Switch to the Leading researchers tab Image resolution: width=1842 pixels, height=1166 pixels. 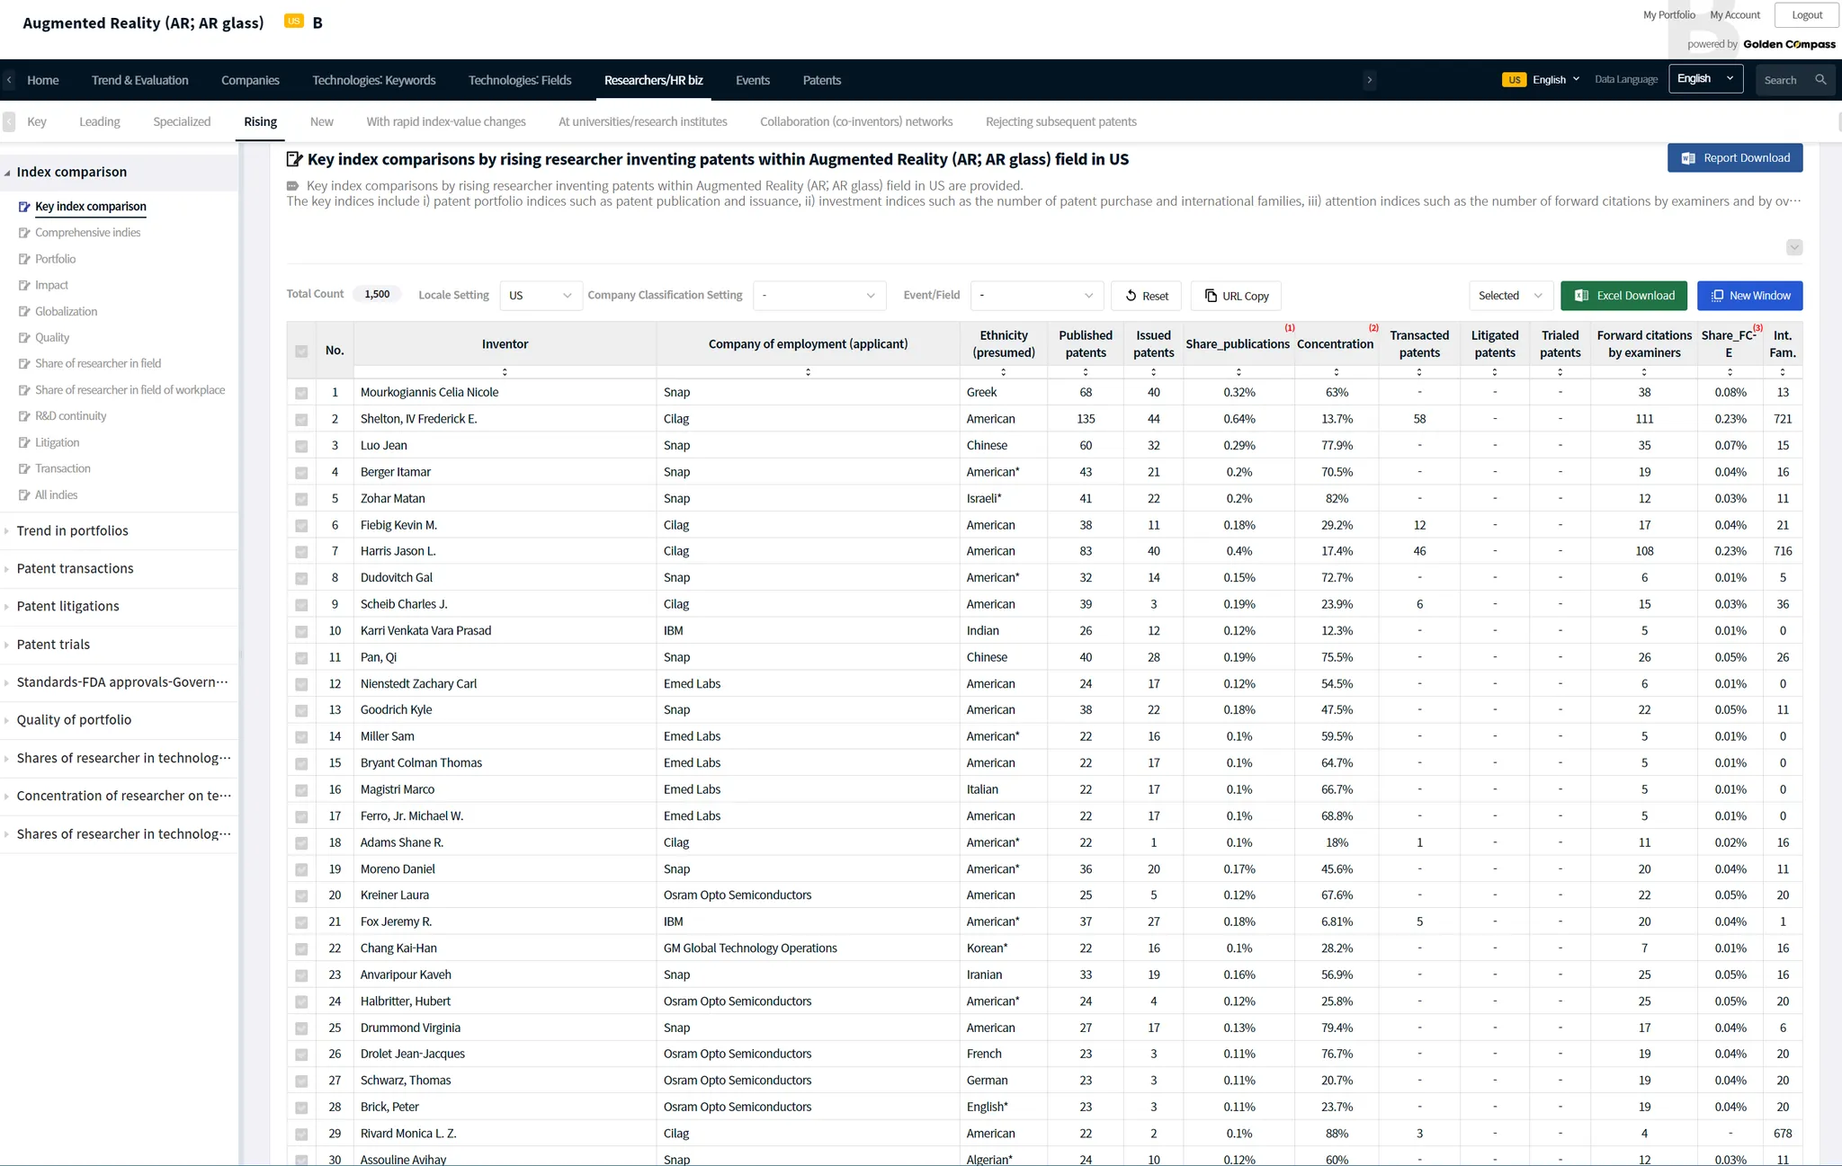[x=99, y=122]
